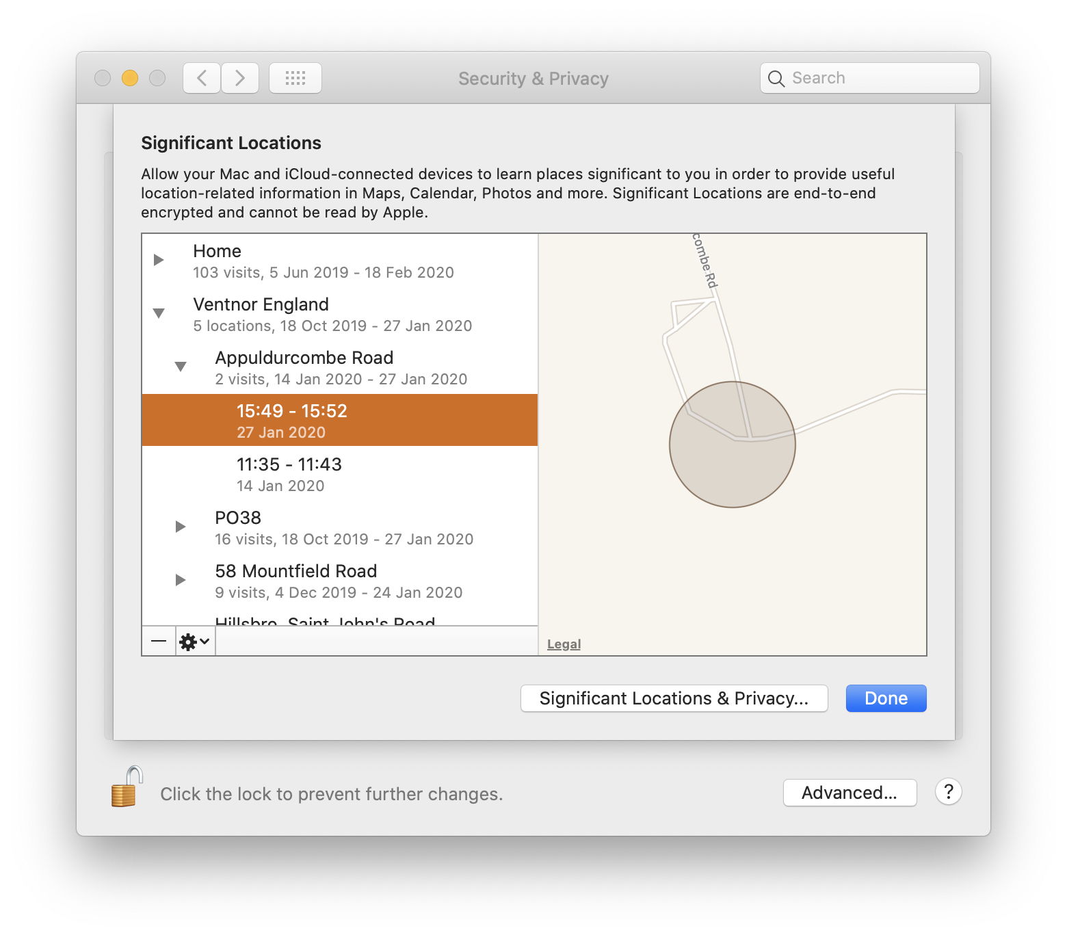Click the forward navigation arrow
This screenshot has height=937, width=1067.
point(240,78)
